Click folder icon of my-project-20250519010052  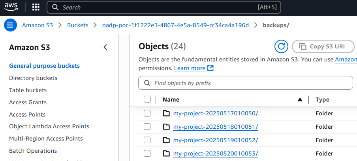coord(166,140)
